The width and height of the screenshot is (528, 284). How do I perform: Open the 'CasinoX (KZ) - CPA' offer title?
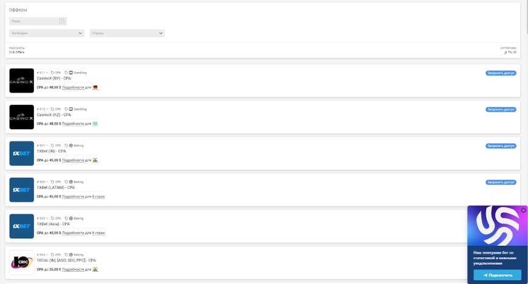pos(54,115)
